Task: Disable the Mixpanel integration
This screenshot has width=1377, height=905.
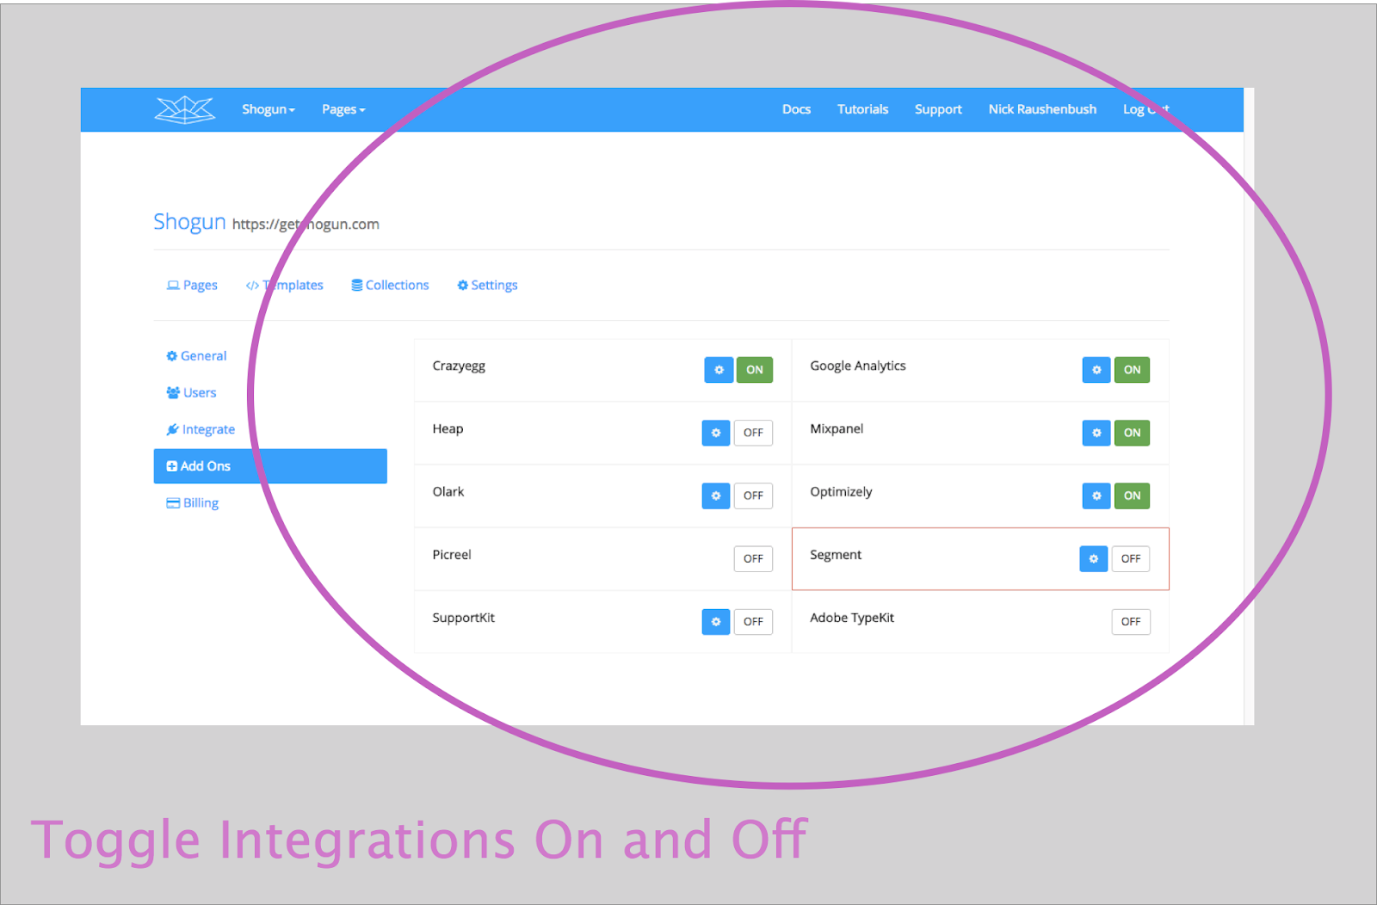Action: pyautogui.click(x=1133, y=433)
